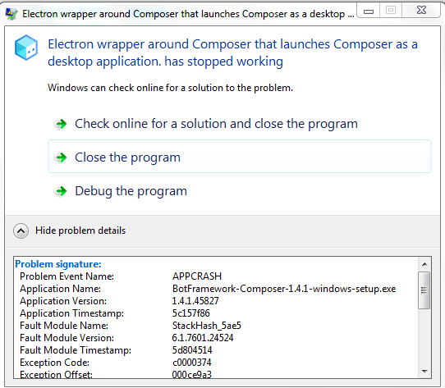Viewport: 445px width, 388px height.
Task: Click the window title bar text
Action: pos(188,14)
